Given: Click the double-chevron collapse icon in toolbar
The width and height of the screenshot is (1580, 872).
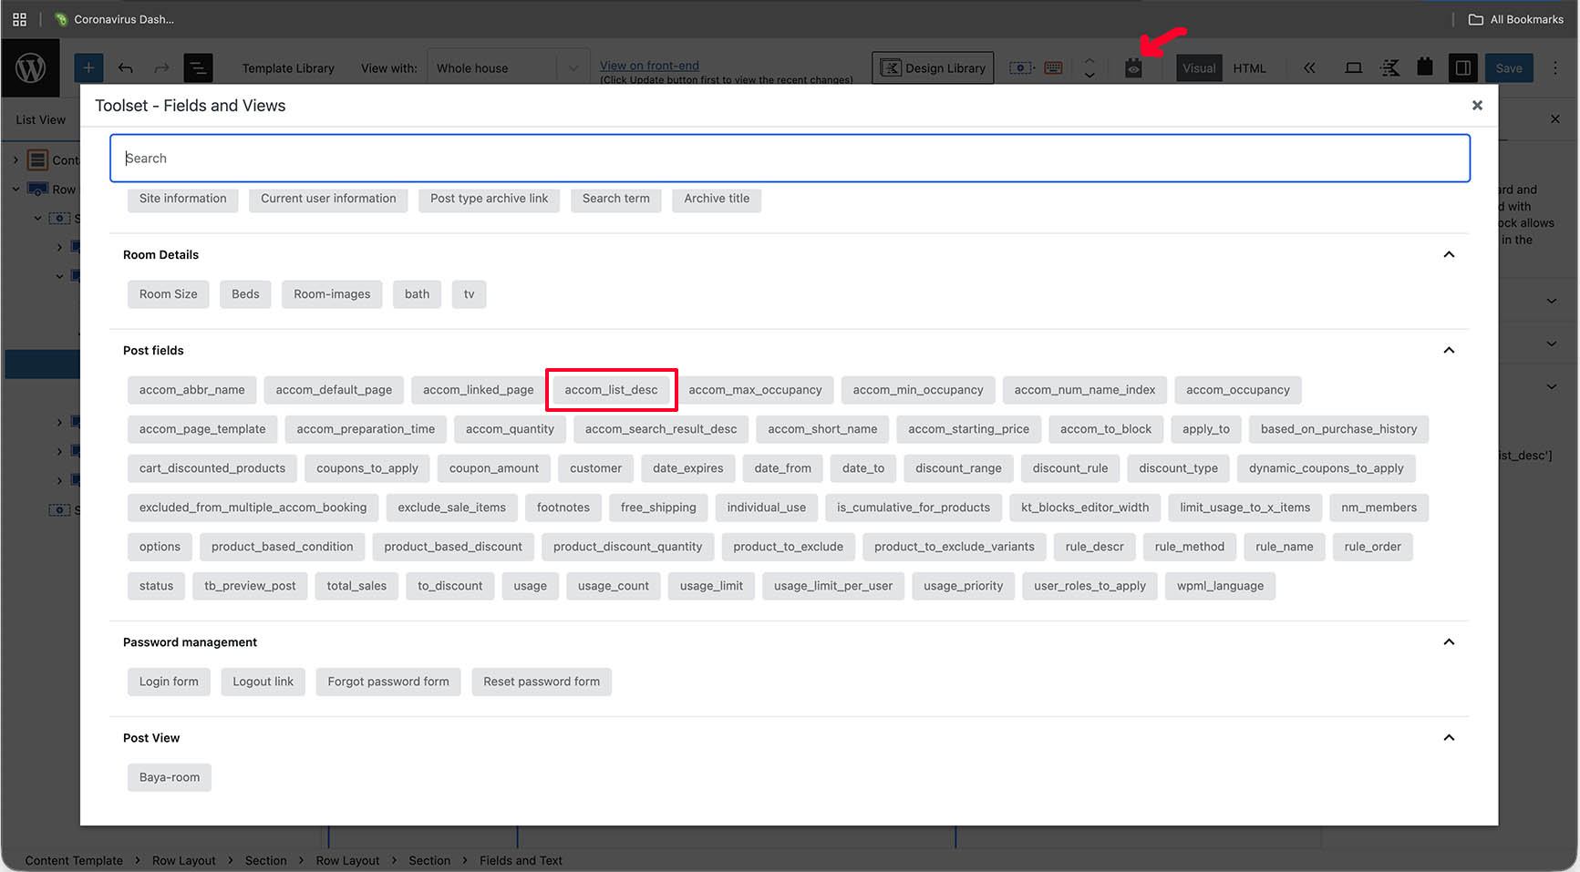Looking at the screenshot, I should (x=1309, y=67).
